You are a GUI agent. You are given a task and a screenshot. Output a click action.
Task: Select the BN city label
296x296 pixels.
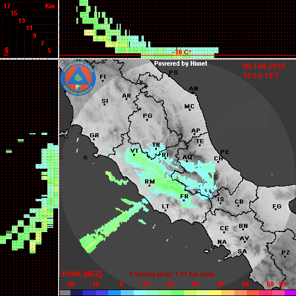click(243, 226)
